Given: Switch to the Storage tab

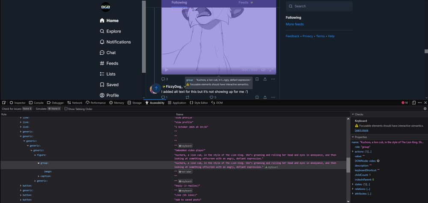Looking at the screenshot, I should pos(134,103).
